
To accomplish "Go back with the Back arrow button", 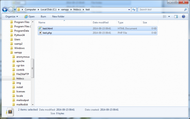I will point(5,10).
